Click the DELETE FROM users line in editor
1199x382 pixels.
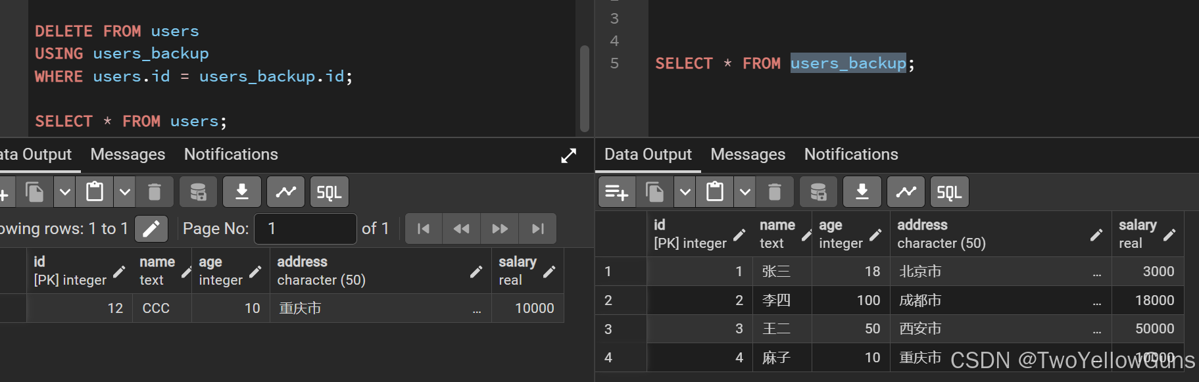click(x=116, y=31)
